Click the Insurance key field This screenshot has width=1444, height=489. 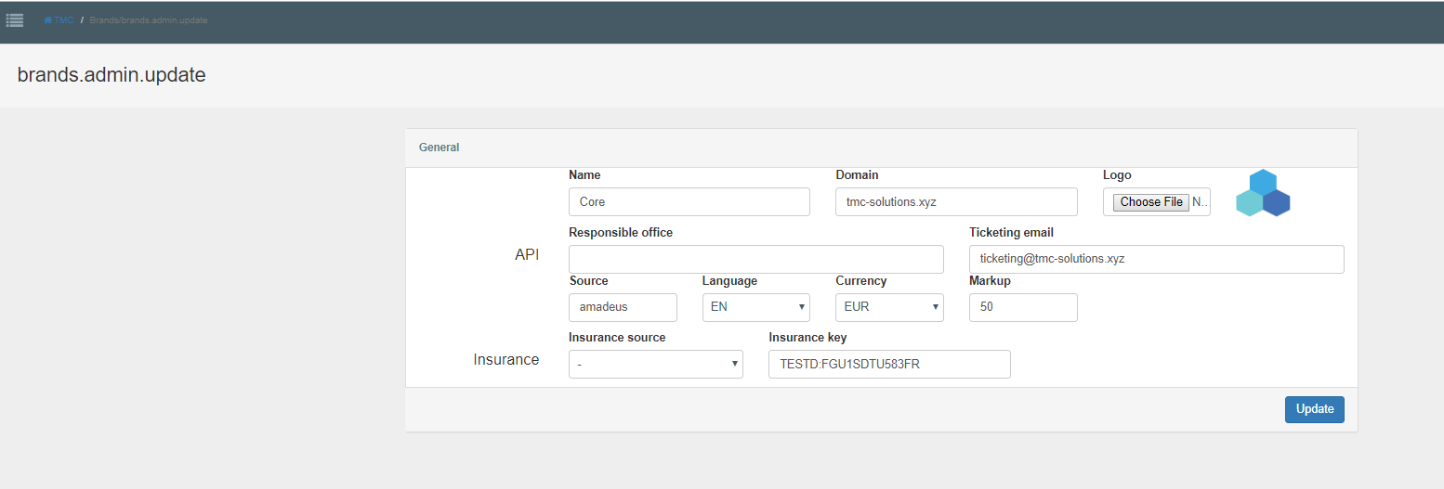click(889, 364)
